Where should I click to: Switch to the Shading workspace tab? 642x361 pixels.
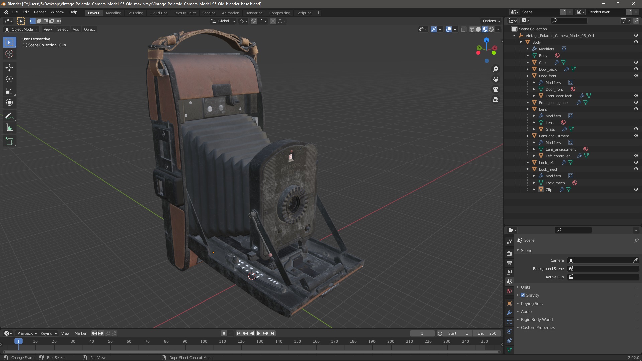[209, 13]
